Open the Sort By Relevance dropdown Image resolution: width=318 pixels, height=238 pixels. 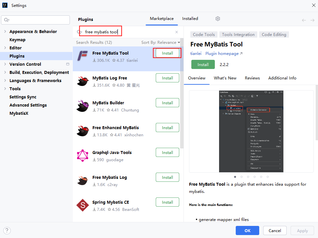click(x=161, y=42)
